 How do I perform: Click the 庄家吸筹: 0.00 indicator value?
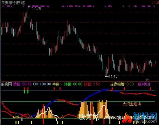(x=122, y=84)
